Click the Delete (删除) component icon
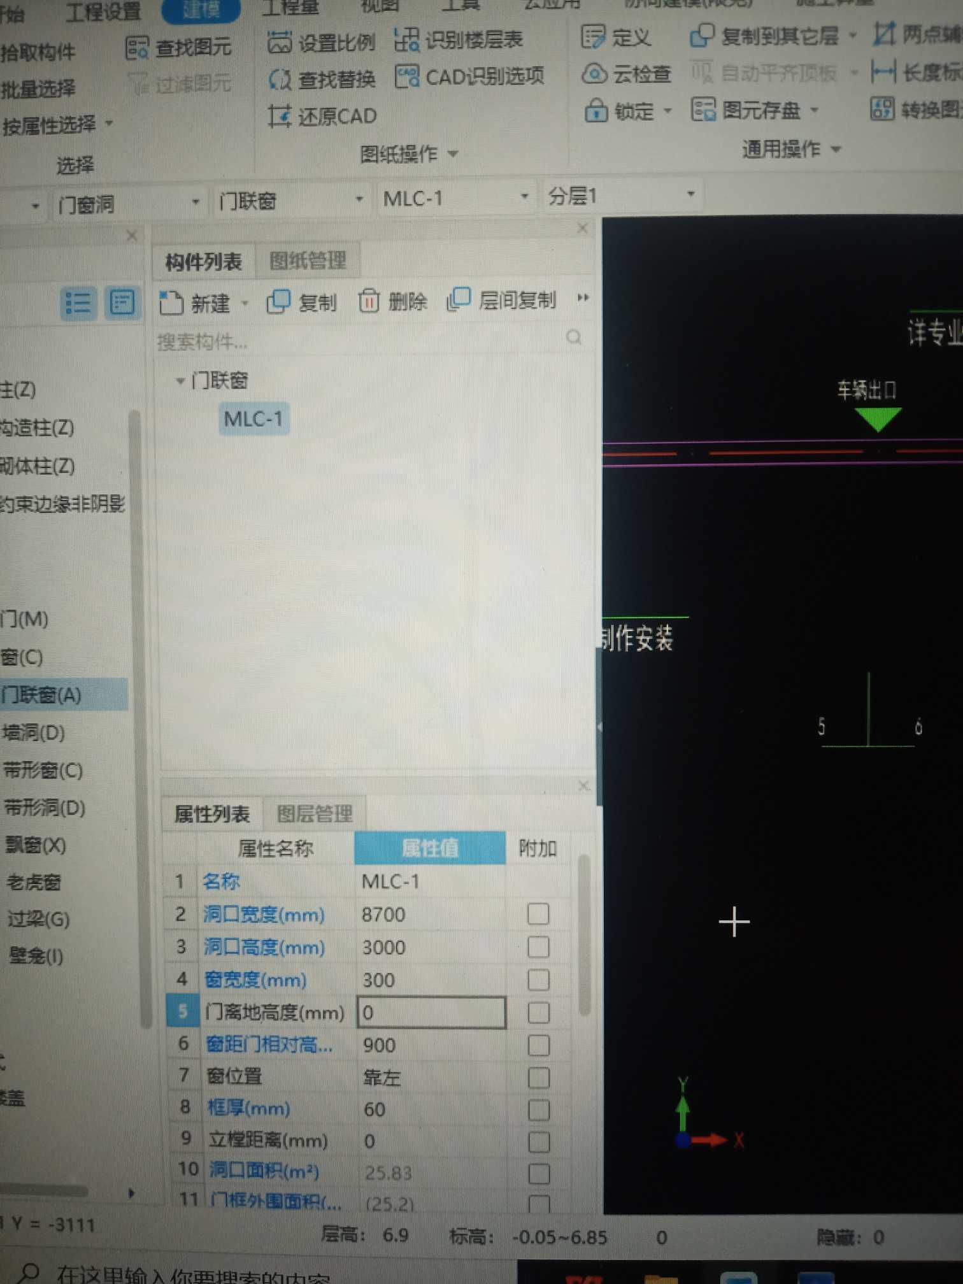963x1284 pixels. pyautogui.click(x=369, y=301)
